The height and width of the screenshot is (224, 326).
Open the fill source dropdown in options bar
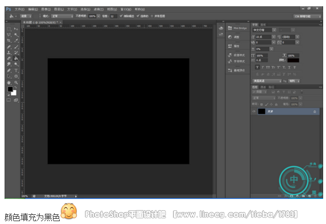[26, 16]
